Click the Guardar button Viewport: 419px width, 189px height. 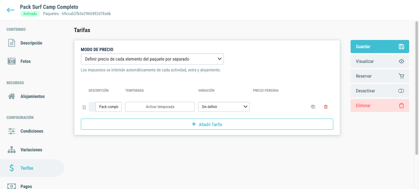coord(380,47)
